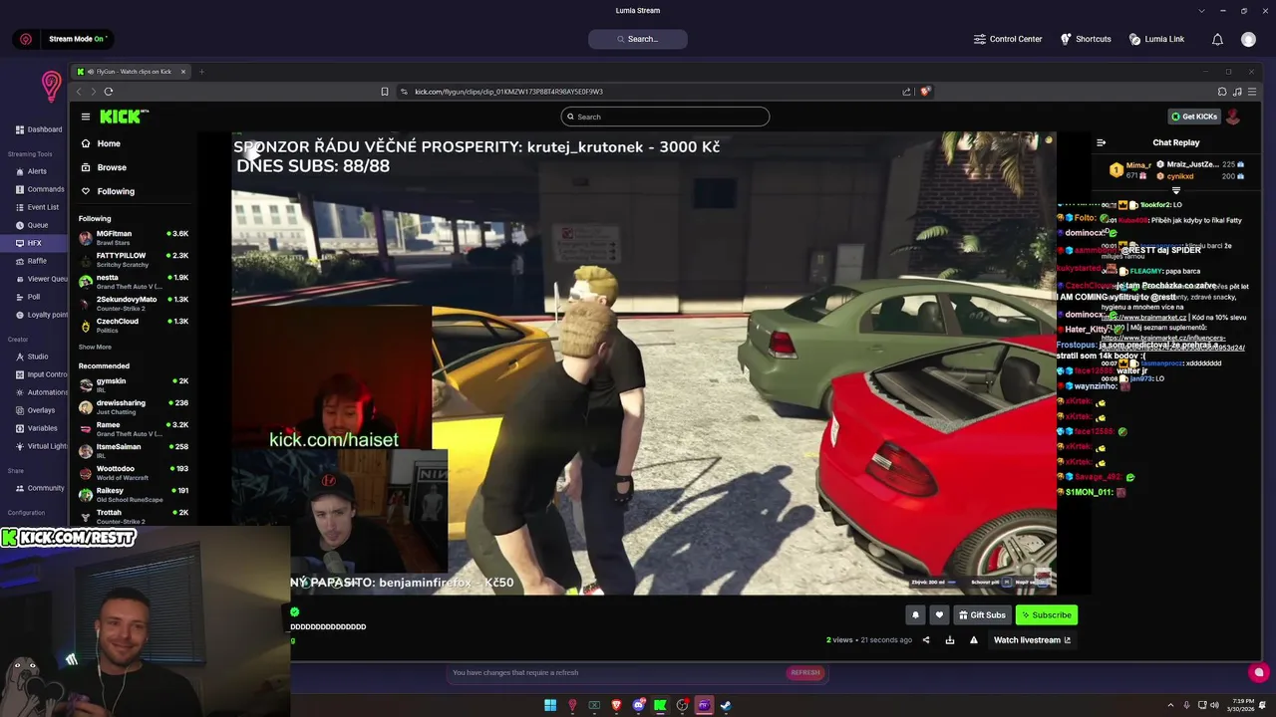The image size is (1276, 717).
Task: Open the Lumia chat bubble button
Action: (x=1259, y=673)
